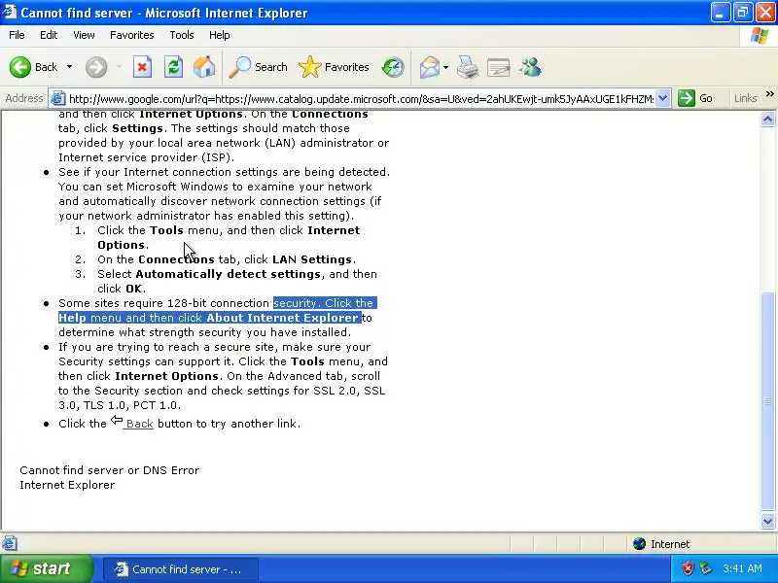Expand the Mail button dropdown arrow
778x583 pixels.
click(445, 67)
